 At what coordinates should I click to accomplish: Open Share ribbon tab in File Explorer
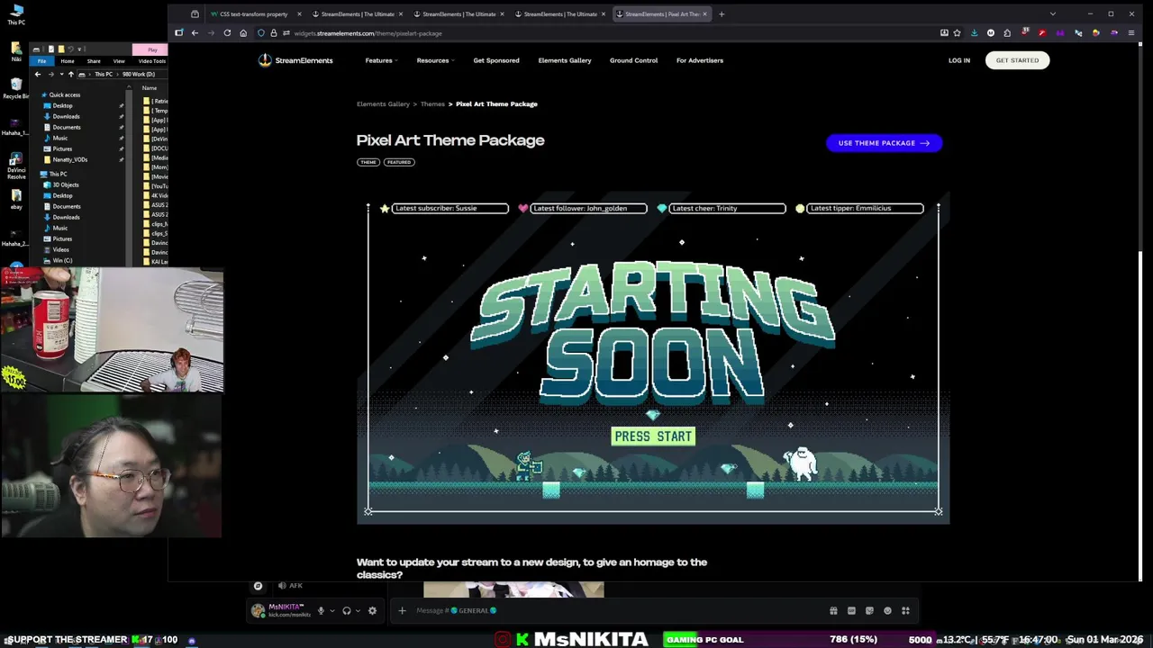(94, 60)
